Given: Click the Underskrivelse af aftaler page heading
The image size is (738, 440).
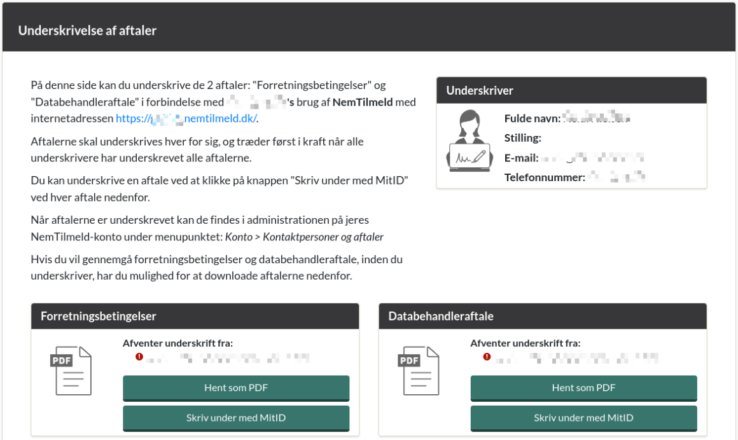Looking at the screenshot, I should point(87,30).
